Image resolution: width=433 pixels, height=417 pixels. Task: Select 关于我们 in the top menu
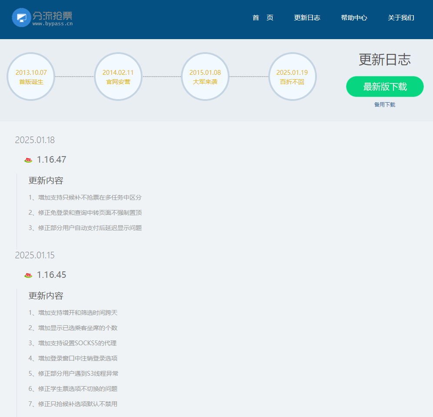pyautogui.click(x=401, y=18)
